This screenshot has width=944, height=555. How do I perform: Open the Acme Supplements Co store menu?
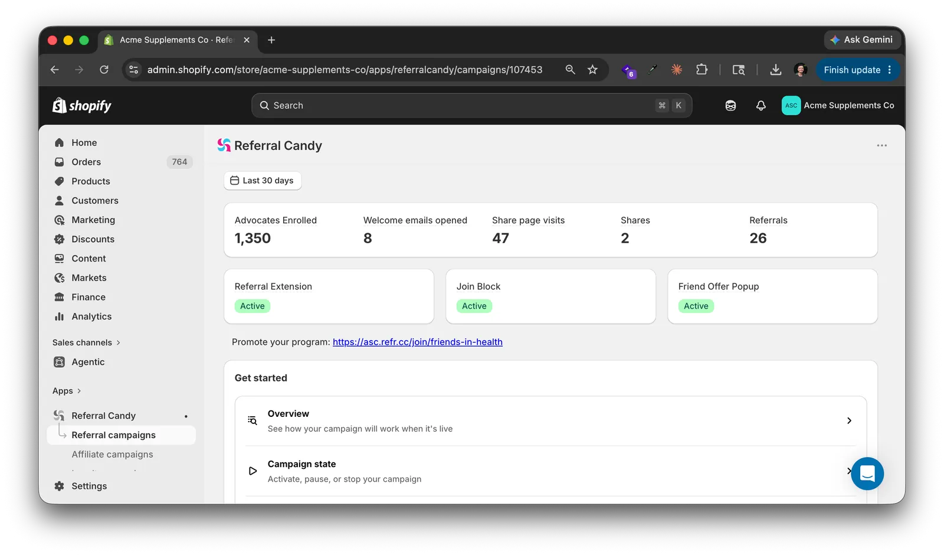838,106
